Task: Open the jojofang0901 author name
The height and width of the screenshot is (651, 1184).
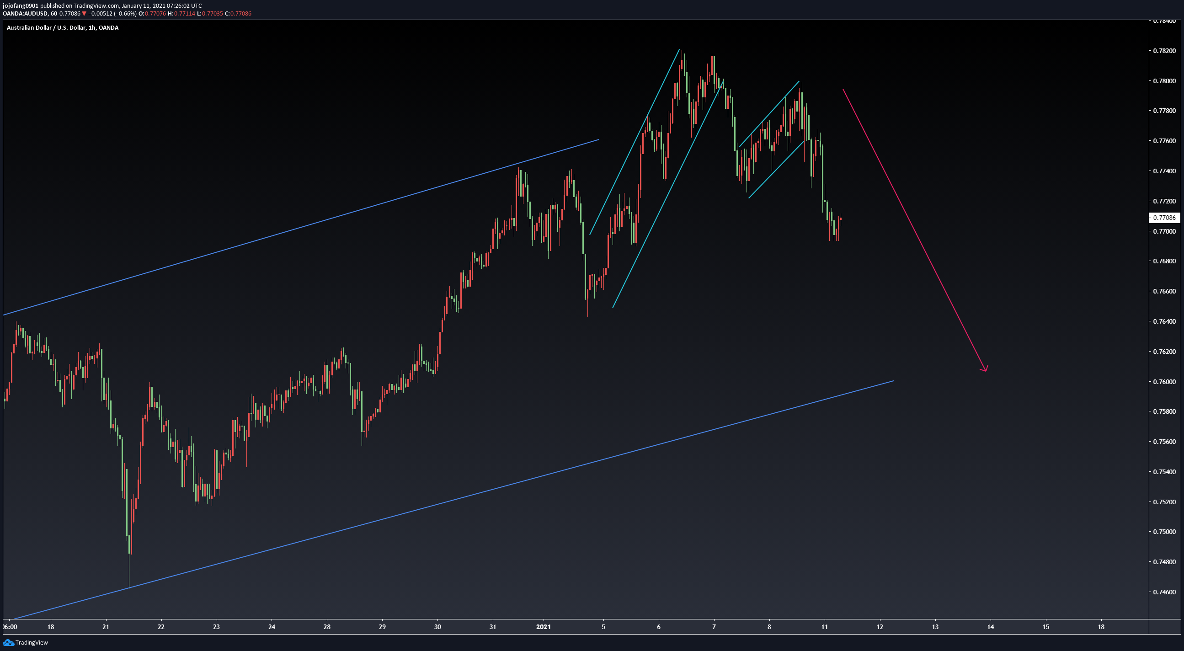Action: point(21,6)
